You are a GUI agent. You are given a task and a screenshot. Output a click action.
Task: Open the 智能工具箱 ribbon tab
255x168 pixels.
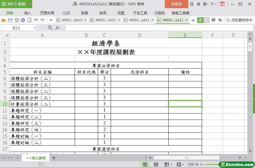point(181,13)
